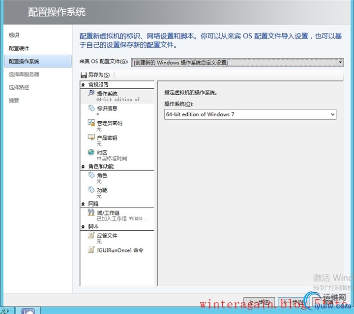Go to the 选择库服务器 step
The width and height of the screenshot is (354, 314).
(x=24, y=74)
